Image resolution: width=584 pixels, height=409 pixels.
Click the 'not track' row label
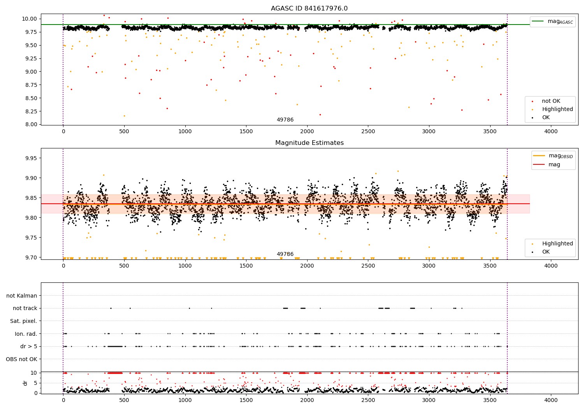(25, 308)
